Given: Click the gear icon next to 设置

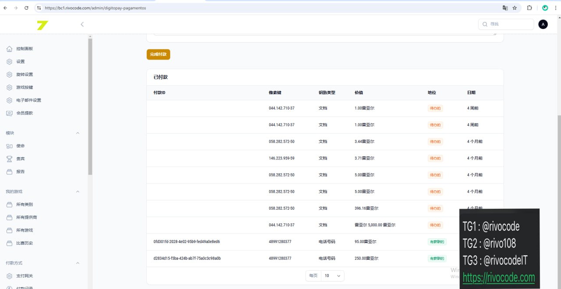Looking at the screenshot, I should click(x=10, y=62).
